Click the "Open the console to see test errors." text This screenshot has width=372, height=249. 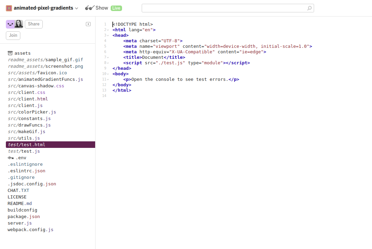pyautogui.click(x=180, y=79)
